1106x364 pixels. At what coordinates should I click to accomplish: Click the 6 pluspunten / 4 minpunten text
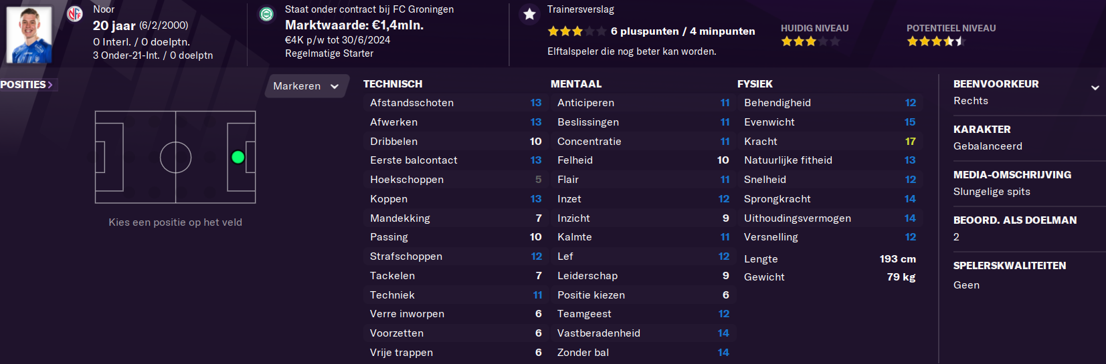coord(682,31)
